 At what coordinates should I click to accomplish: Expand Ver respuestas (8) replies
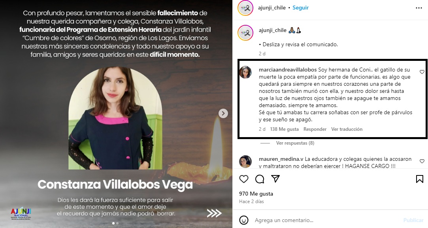[x=295, y=143]
